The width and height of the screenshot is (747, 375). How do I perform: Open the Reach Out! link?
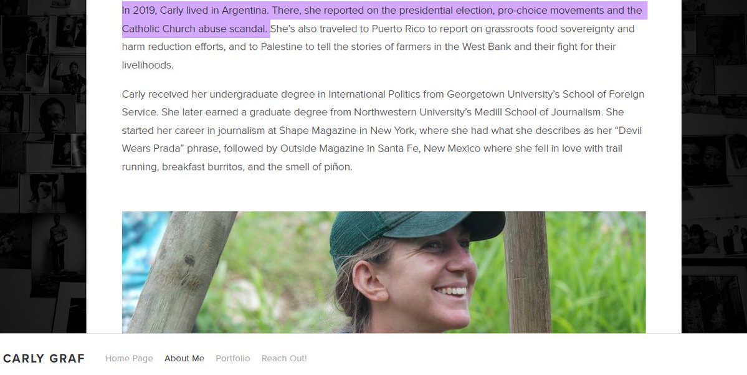(284, 358)
